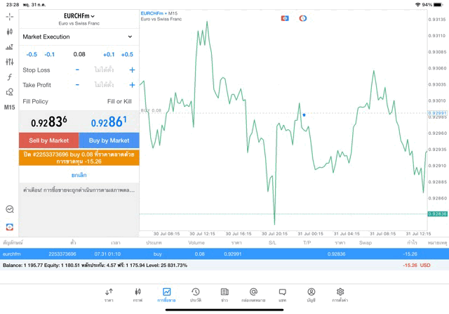
Task: Open the Mailbox @ tab
Action: point(253,295)
